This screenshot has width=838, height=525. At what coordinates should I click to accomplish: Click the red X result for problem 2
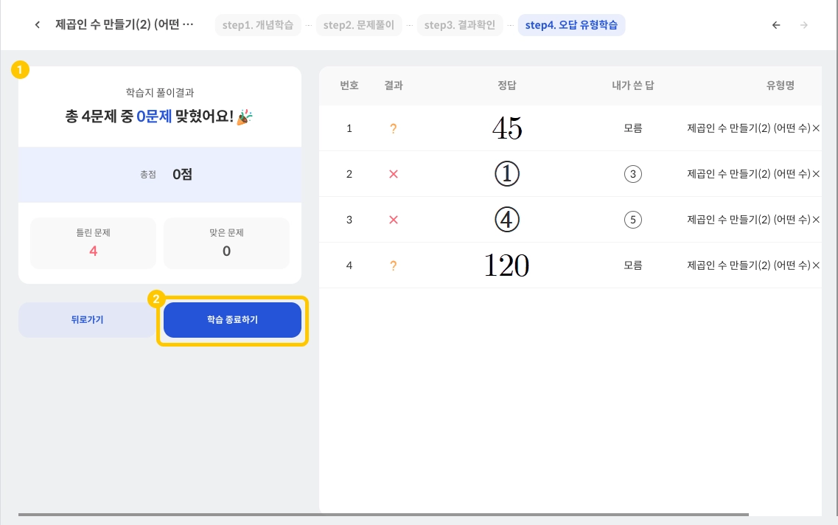click(394, 174)
